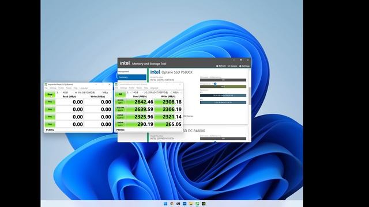Click the 290.19 read value
This screenshot has height=207, width=369.
point(140,124)
